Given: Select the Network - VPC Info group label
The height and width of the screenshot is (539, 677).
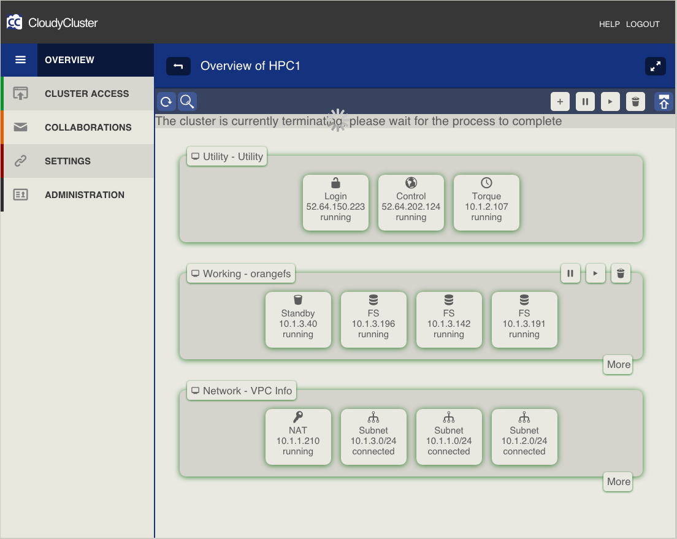Looking at the screenshot, I should click(x=242, y=391).
